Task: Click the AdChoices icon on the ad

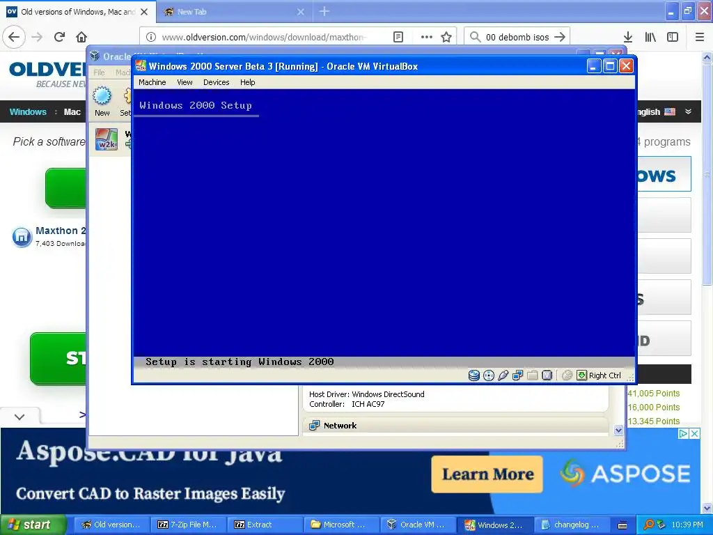Action: tap(684, 433)
